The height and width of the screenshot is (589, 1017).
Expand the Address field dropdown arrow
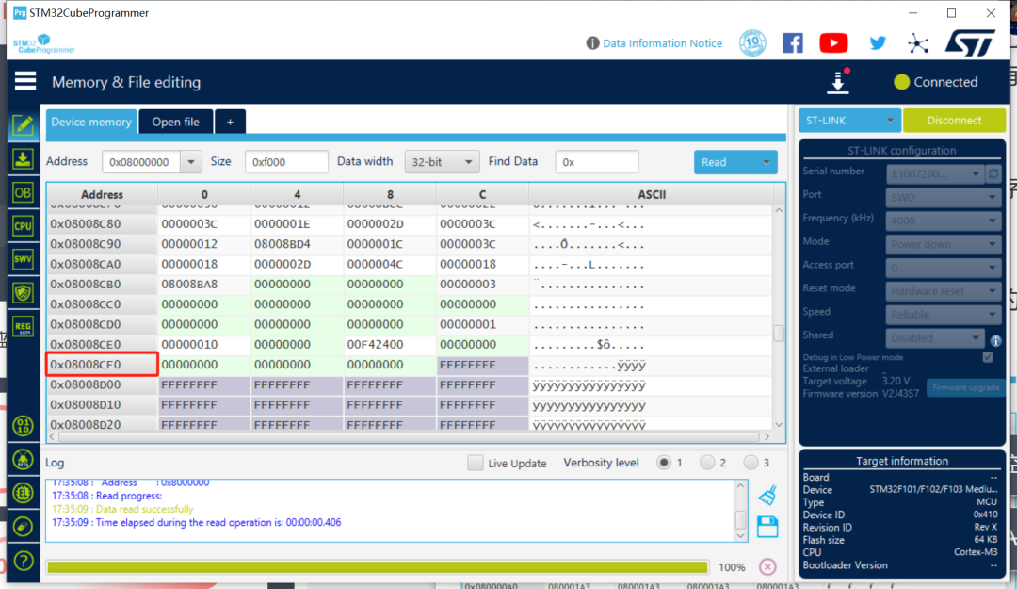tap(191, 162)
